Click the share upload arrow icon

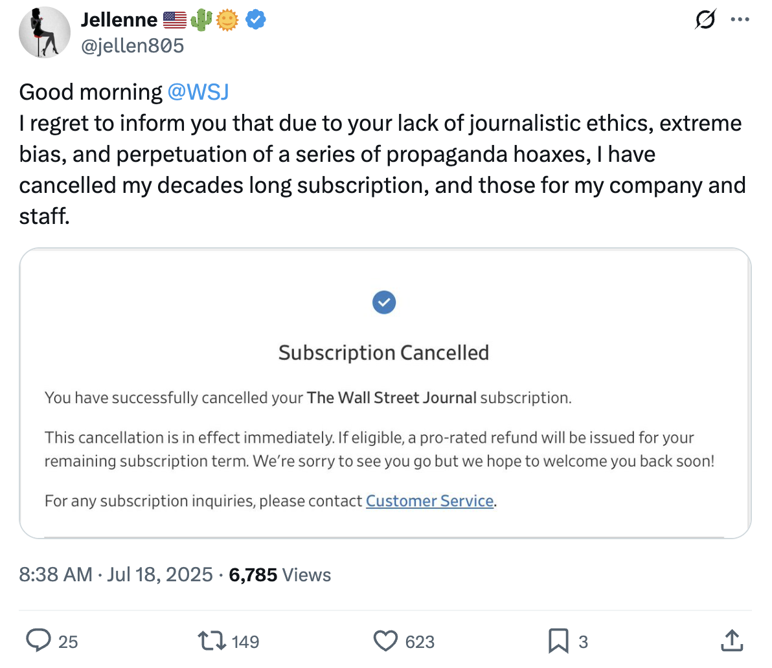click(731, 641)
